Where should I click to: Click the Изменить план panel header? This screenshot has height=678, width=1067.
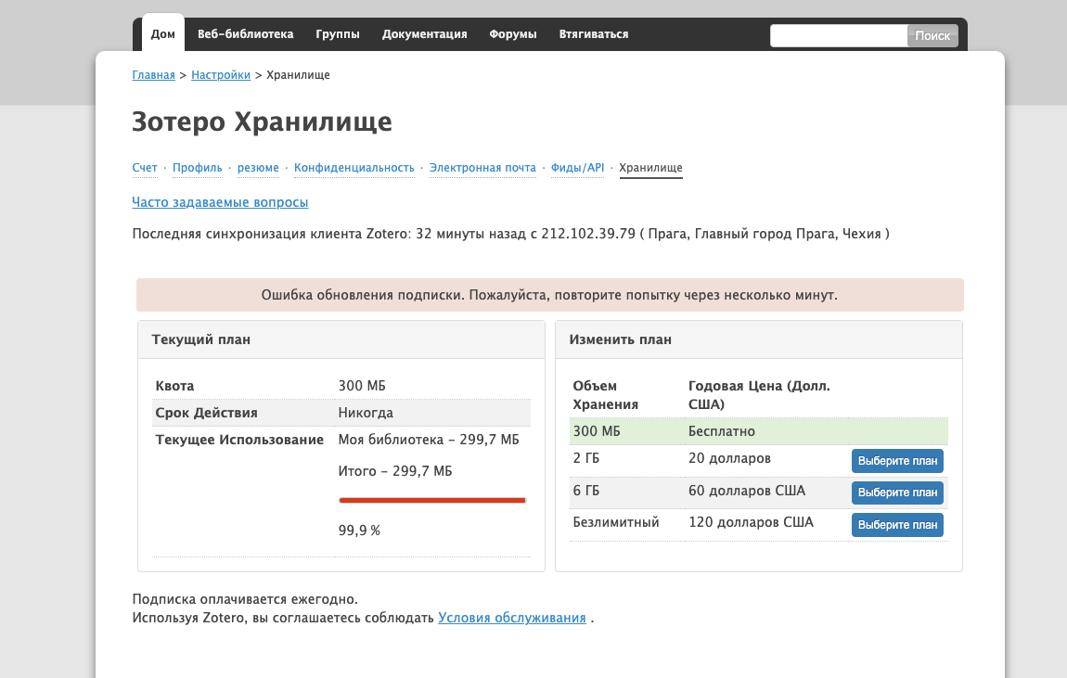pos(759,339)
